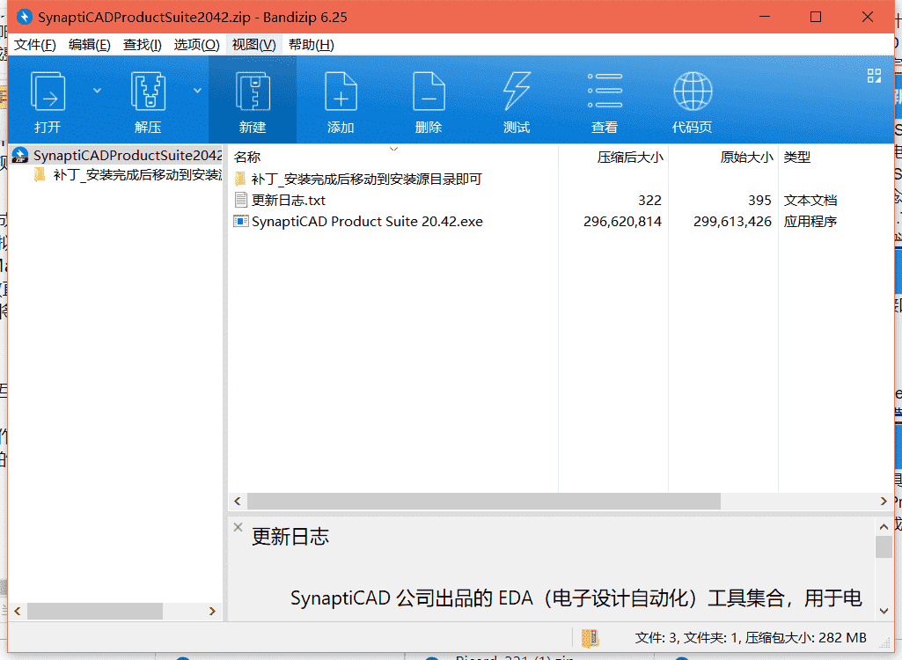
Task: Click file list horizontal scrollbar right arrow
Action: pos(884,502)
